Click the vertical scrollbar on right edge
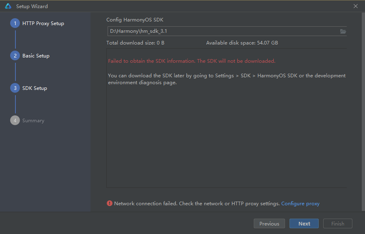 [x=363, y=109]
